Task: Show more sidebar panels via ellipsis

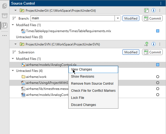Action: pos(5,35)
